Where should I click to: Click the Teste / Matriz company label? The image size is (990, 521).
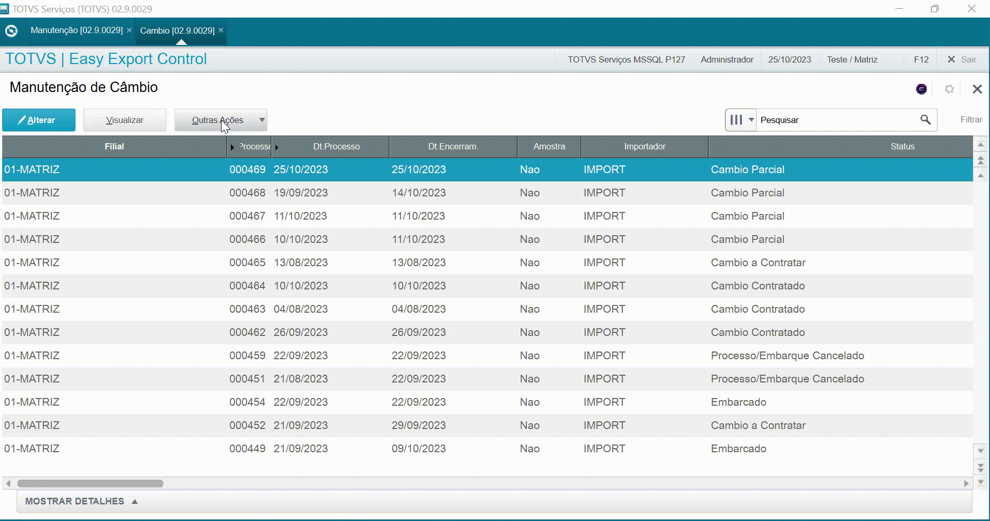click(x=852, y=59)
